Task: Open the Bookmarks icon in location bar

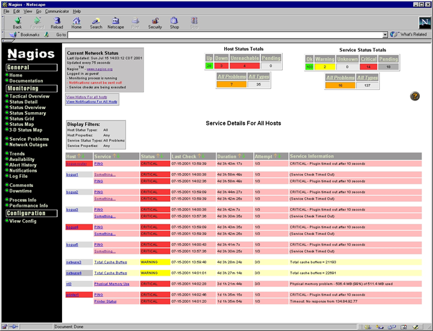Action: pos(26,34)
